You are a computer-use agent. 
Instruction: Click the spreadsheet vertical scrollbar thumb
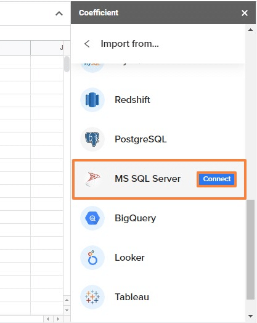coord(67,64)
